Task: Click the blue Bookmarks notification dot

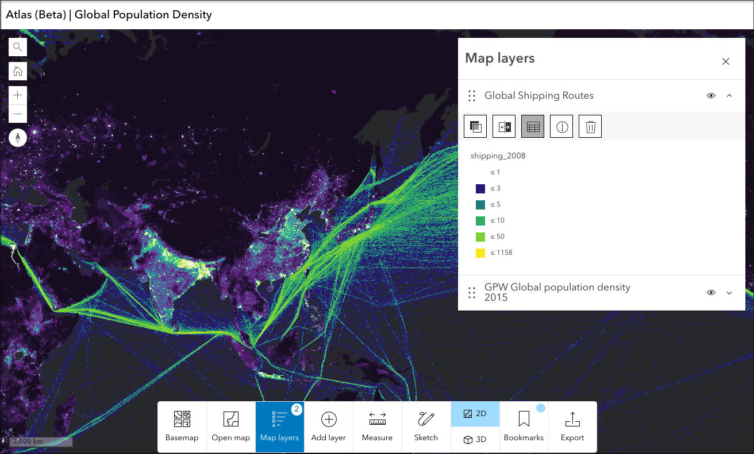Action: click(540, 409)
